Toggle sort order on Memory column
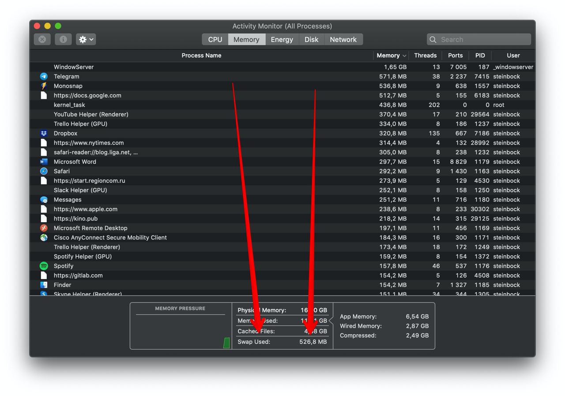This screenshot has width=565, height=396. pos(391,55)
